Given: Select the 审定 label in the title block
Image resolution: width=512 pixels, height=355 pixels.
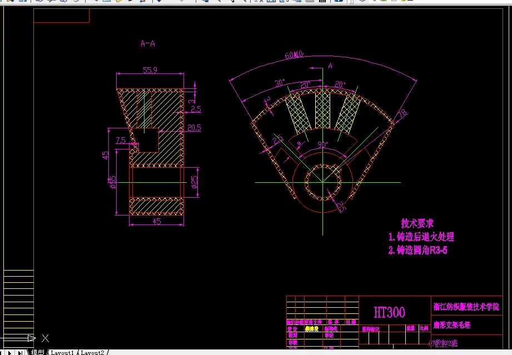Looking at the screenshot, I should coord(329,335).
